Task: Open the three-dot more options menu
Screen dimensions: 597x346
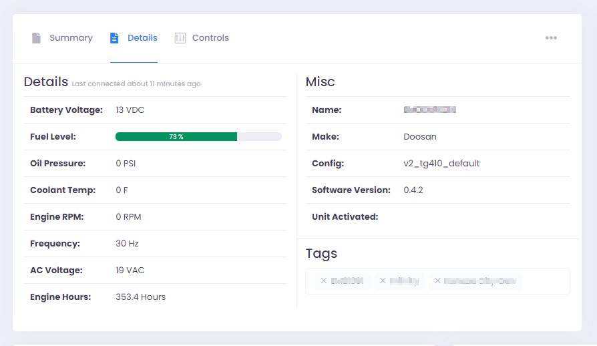Action: tap(551, 38)
